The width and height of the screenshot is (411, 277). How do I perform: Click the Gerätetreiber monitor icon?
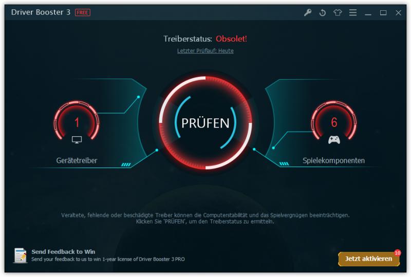click(x=77, y=140)
